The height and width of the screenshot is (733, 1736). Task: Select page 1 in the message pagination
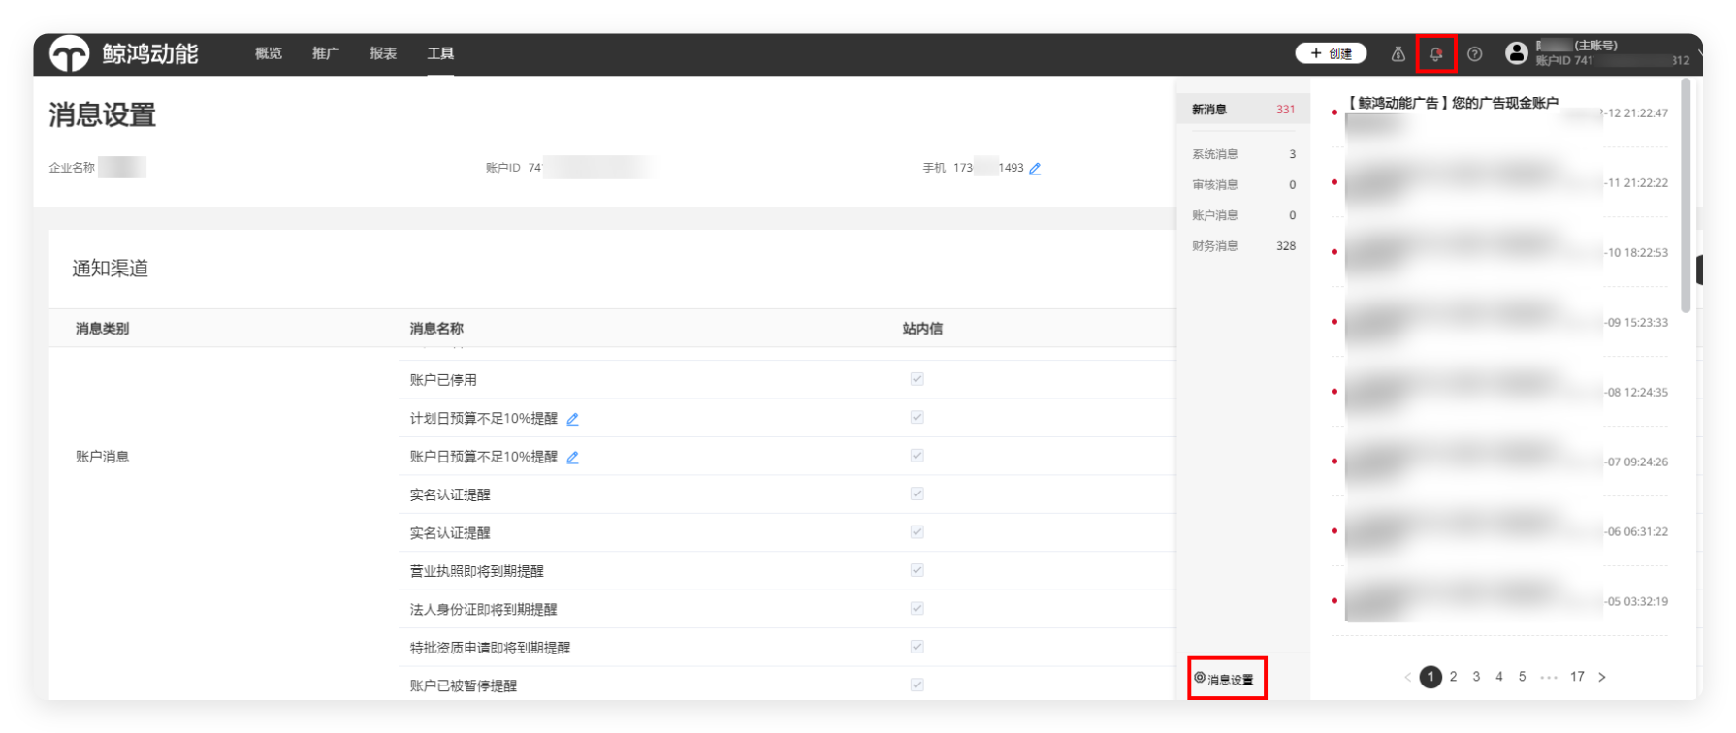click(1431, 677)
